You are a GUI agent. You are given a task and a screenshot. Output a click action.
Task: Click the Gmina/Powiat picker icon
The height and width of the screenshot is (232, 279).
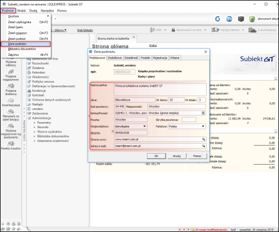pyautogui.click(x=203, y=113)
